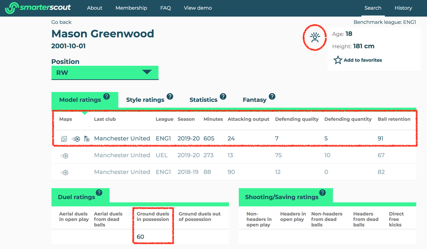Switch to the Style ratings tab
The height and width of the screenshot is (249, 427).
tap(145, 100)
